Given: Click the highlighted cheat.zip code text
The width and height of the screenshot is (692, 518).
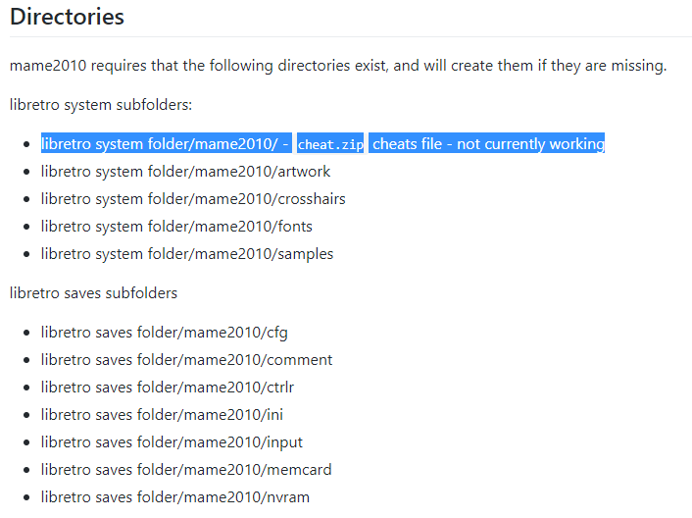Looking at the screenshot, I should [330, 144].
